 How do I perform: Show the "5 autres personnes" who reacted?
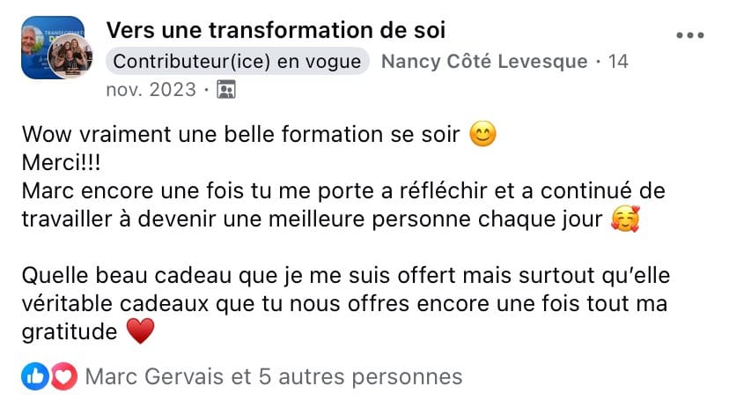[359, 377]
